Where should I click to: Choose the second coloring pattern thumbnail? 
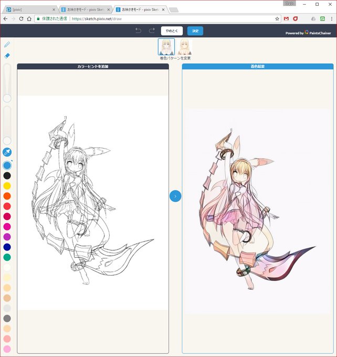(x=184, y=47)
